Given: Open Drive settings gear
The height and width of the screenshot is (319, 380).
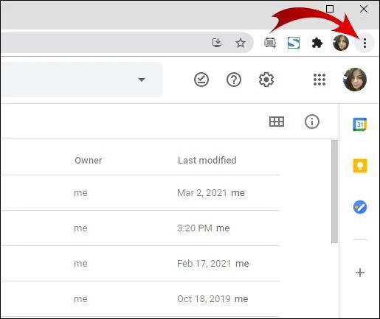Looking at the screenshot, I should click(266, 80).
